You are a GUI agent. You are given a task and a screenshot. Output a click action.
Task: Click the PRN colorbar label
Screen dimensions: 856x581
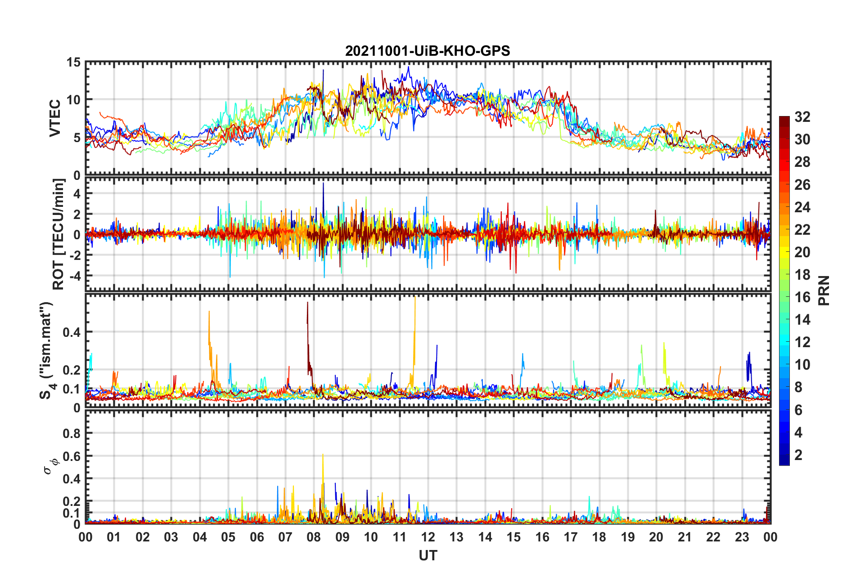tap(824, 290)
